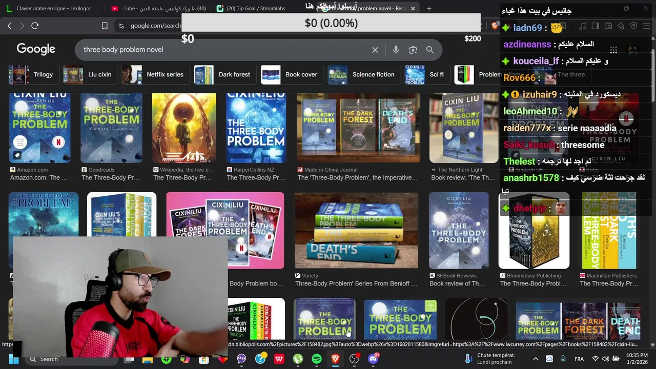Open Spotify from taskbar
Viewport: 656px width, 369px height.
[317, 359]
